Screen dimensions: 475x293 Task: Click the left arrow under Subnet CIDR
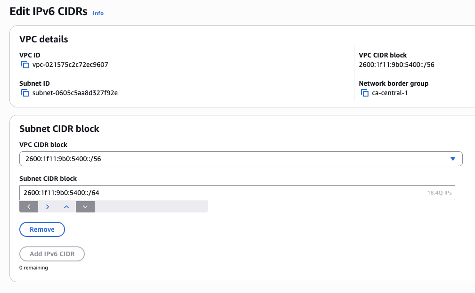coord(29,207)
